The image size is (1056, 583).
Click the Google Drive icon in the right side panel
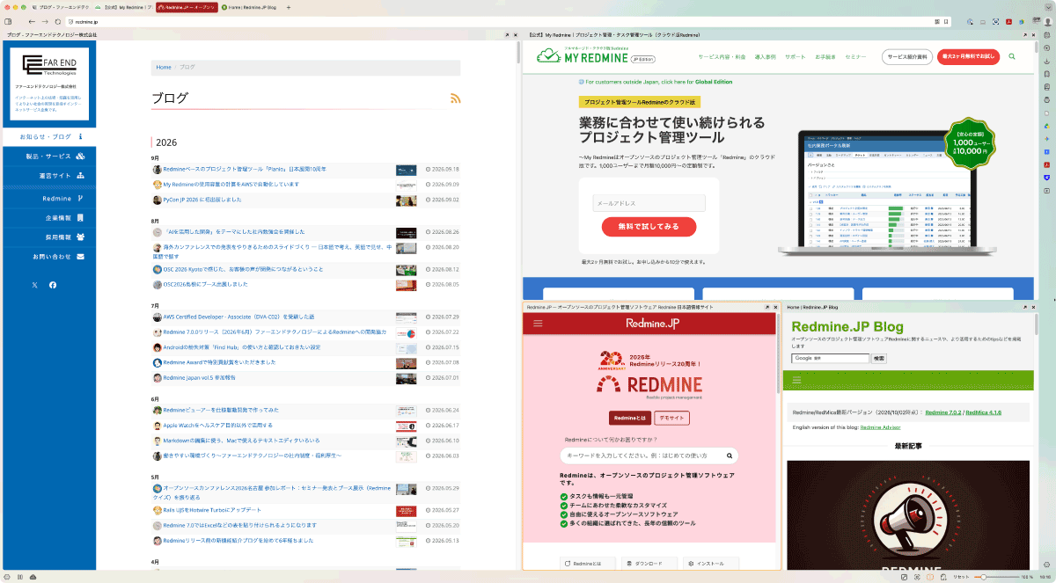1047,126
